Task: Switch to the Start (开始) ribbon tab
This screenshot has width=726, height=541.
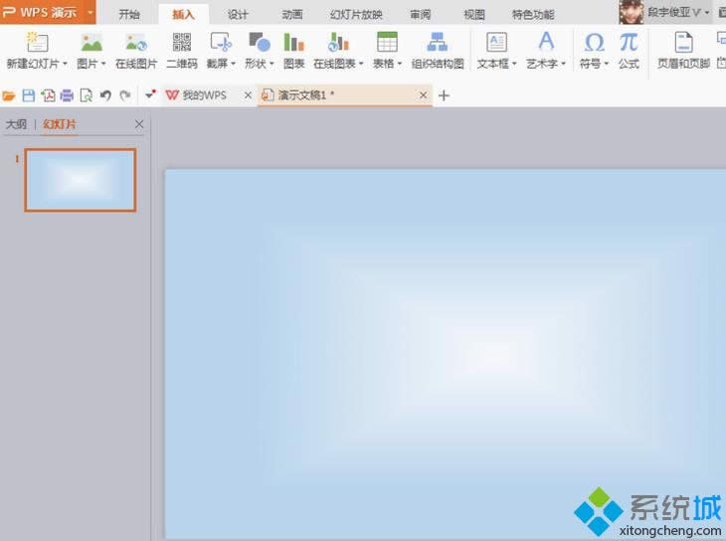Action: click(129, 14)
